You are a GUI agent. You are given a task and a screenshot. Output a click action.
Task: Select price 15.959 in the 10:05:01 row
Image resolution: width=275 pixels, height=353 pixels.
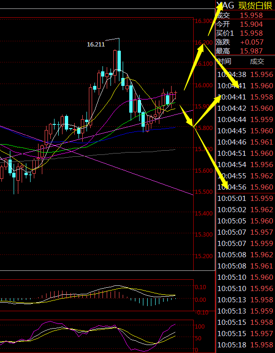click(x=262, y=199)
